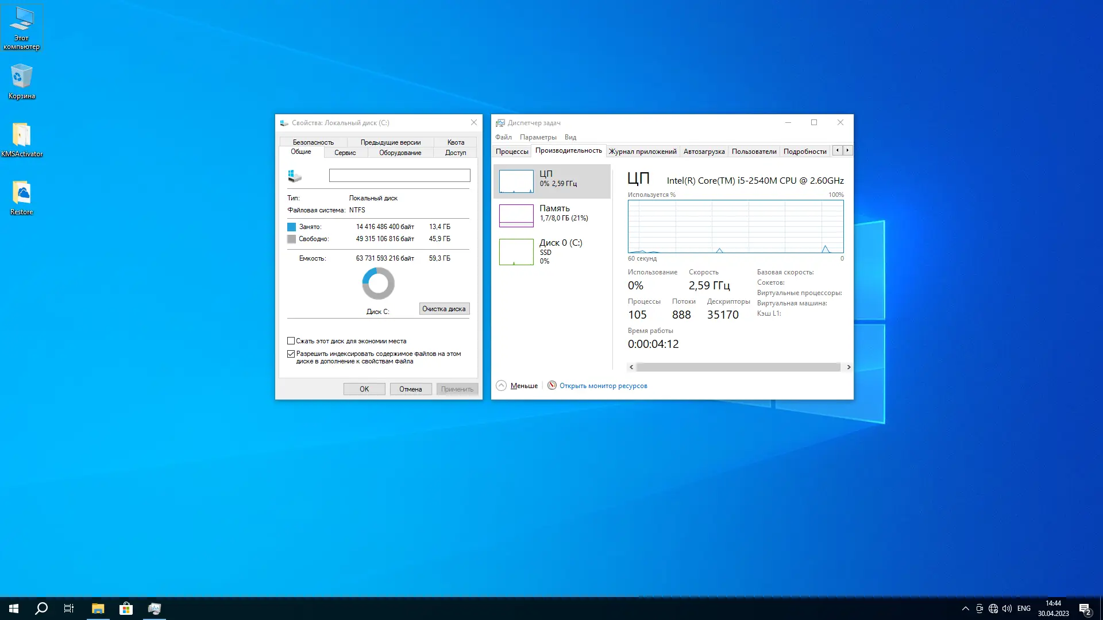Viewport: 1103px width, 620px height.
Task: Show hidden tray icons chevron
Action: (965, 609)
